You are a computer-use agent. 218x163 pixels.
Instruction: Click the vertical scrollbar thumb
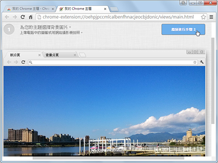[213, 81]
